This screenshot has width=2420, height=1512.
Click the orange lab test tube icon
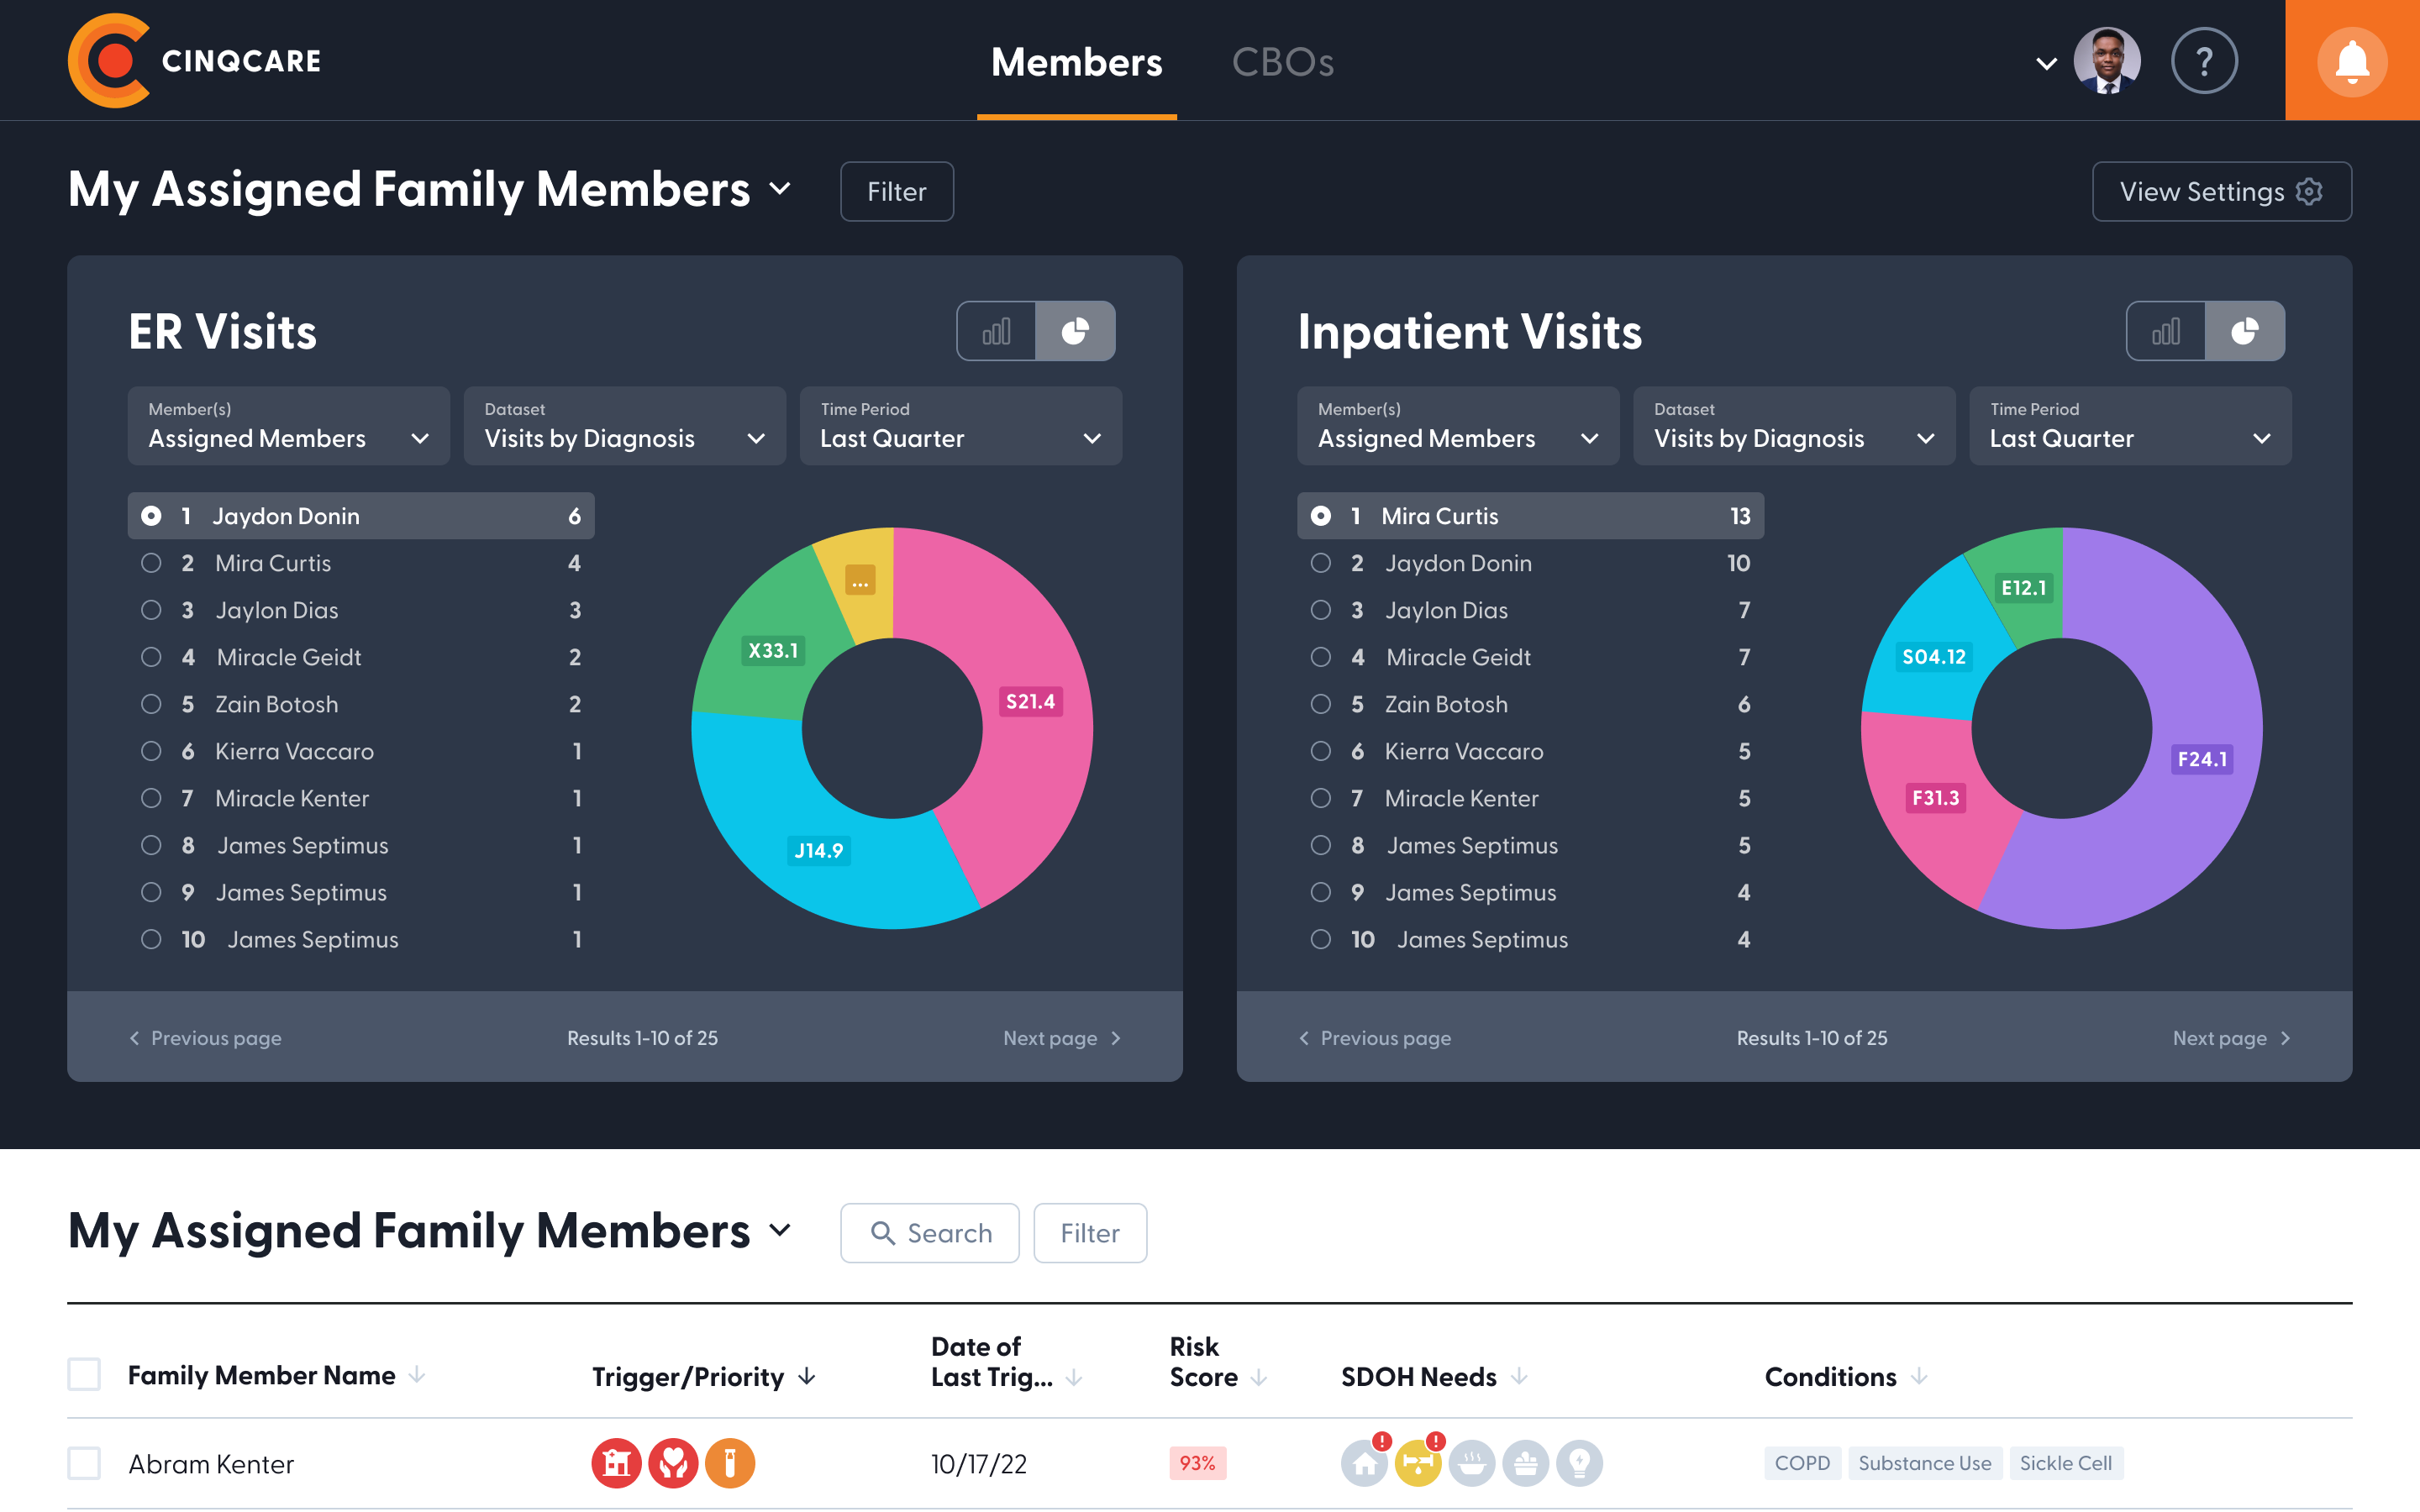click(730, 1463)
